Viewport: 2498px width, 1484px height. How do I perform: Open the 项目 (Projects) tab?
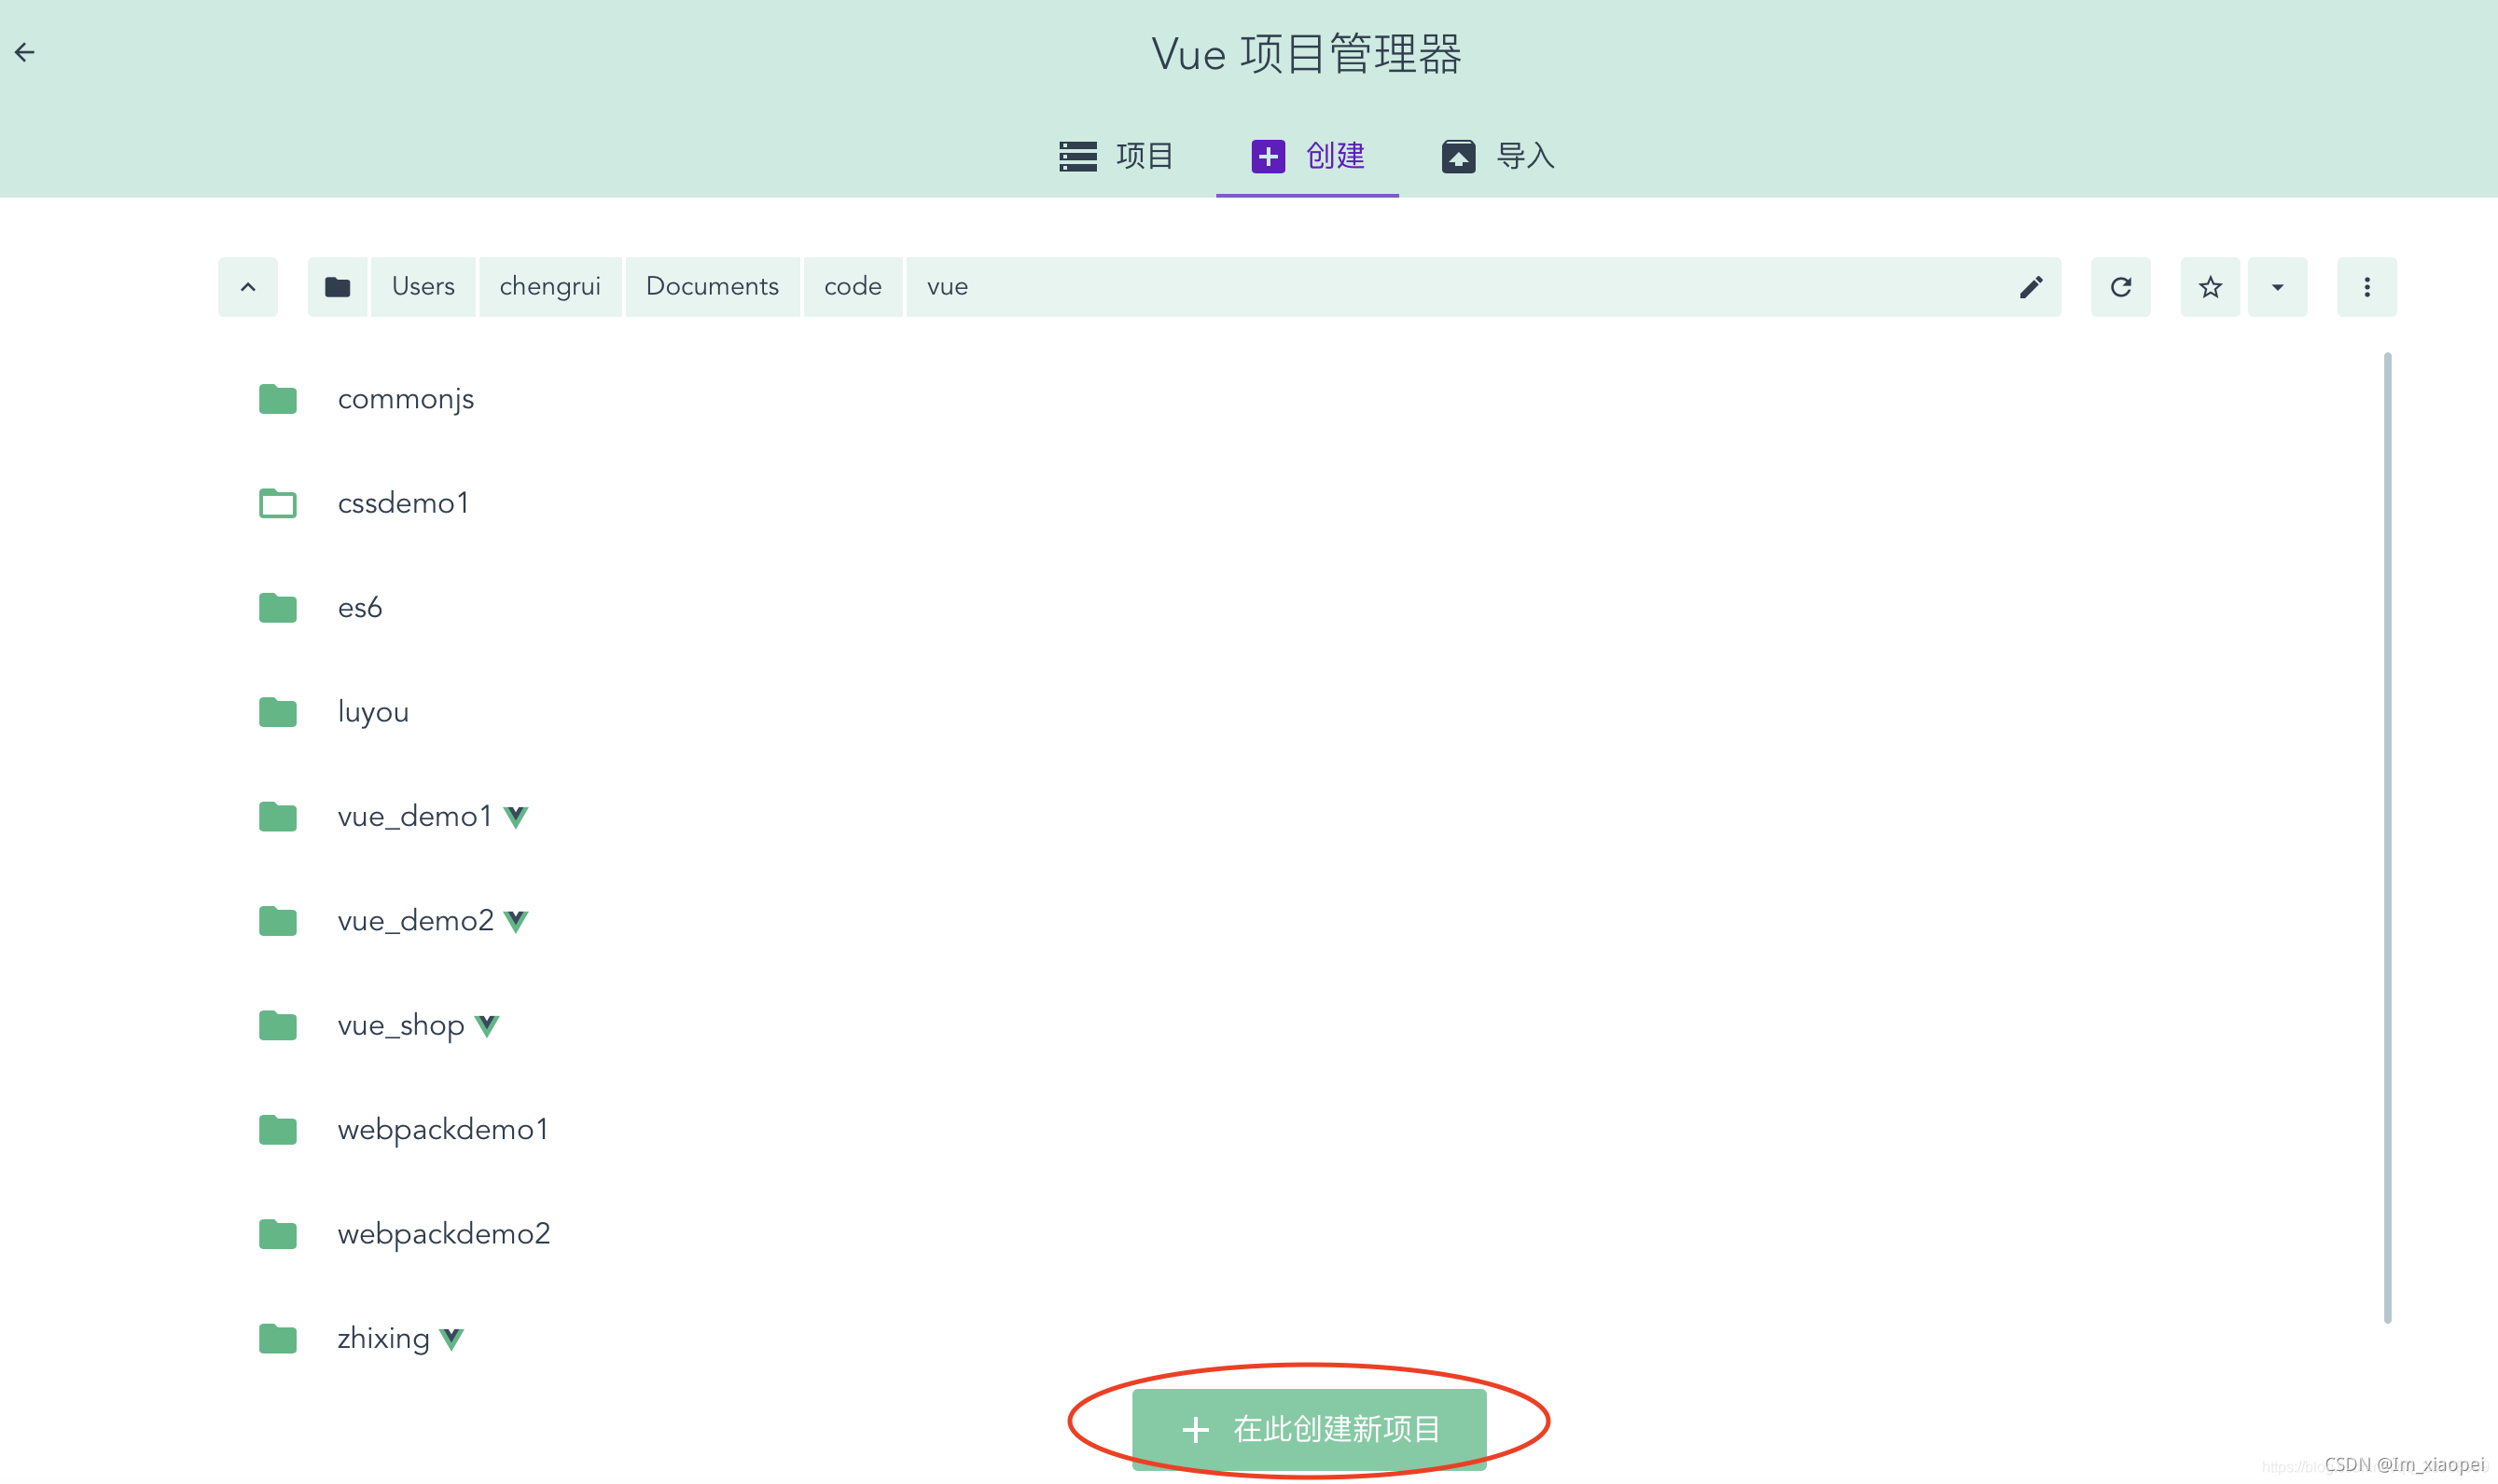[1116, 156]
